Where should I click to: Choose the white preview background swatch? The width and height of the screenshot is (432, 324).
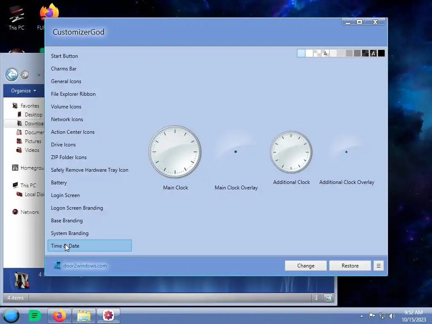point(309,53)
